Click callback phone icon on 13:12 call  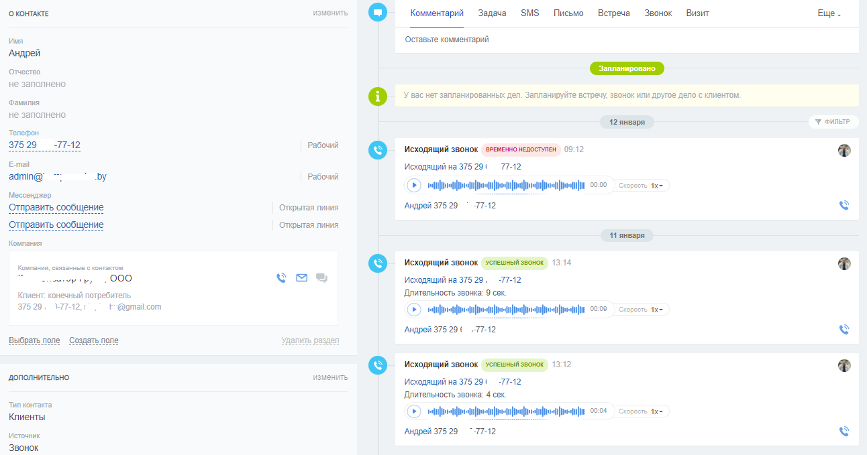(x=844, y=432)
